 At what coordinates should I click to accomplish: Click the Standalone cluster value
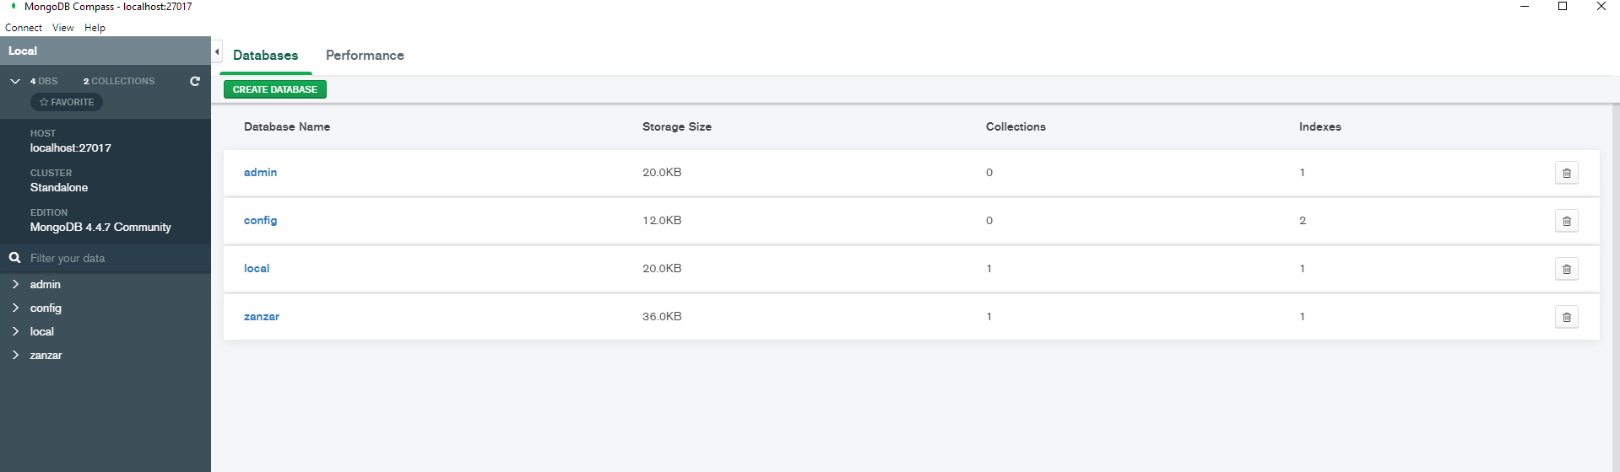coord(59,187)
